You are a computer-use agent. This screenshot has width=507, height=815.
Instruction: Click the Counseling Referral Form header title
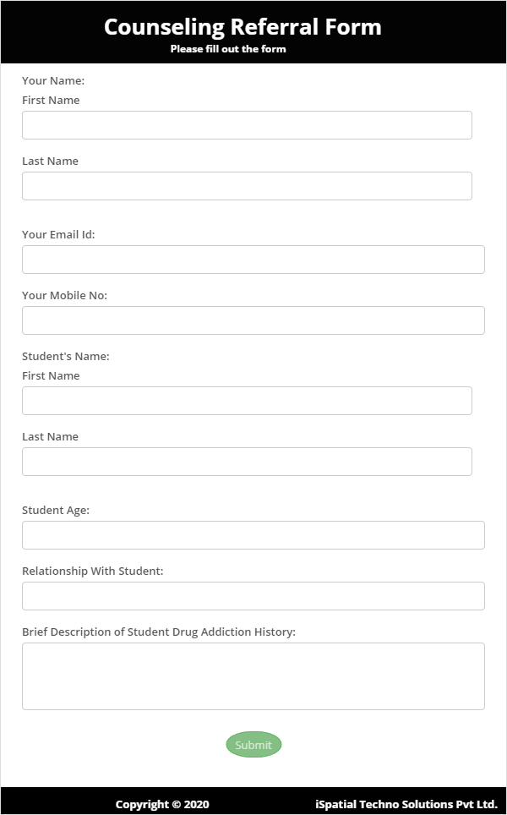point(243,27)
